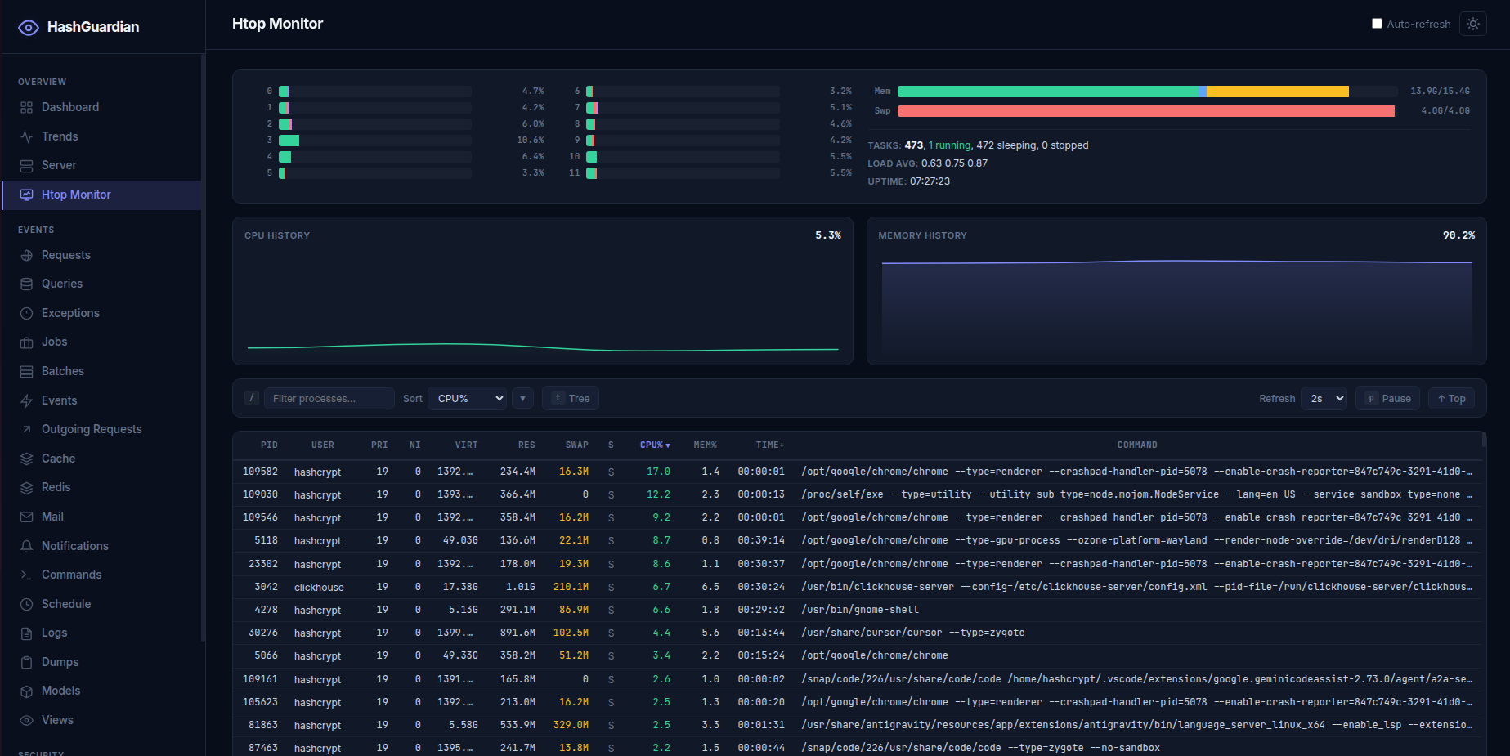1510x756 pixels.
Task: Sort by RES column header
Action: tap(526, 445)
